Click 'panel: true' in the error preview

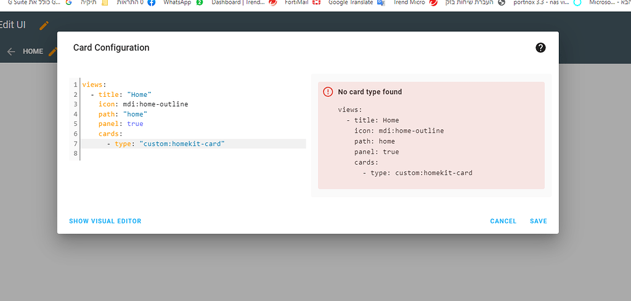[x=377, y=152]
